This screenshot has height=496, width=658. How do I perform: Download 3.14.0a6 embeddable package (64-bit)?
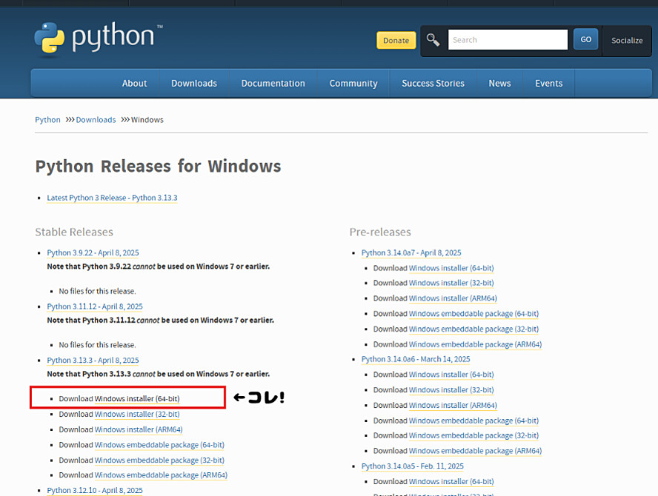473,420
